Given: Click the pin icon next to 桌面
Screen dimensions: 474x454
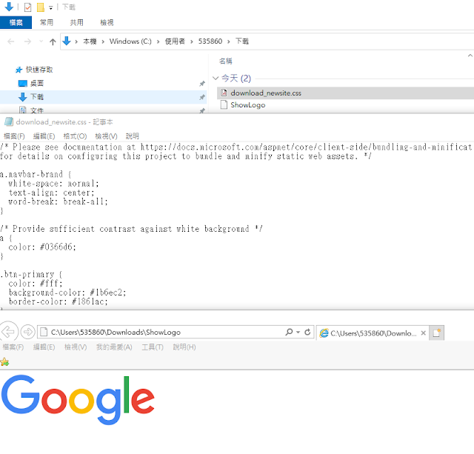Looking at the screenshot, I should (x=202, y=84).
